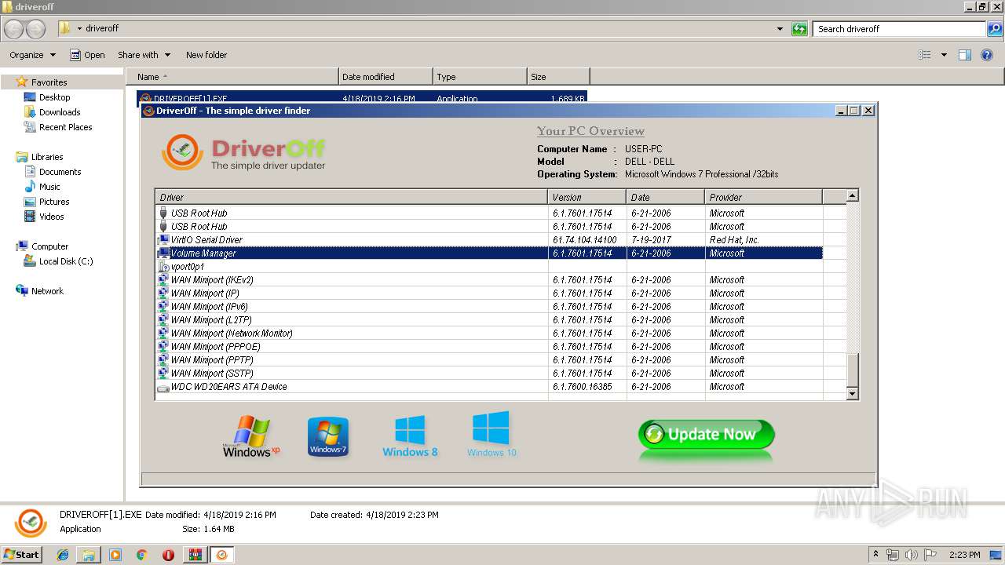Select the Volume Manager driver row
The width and height of the screenshot is (1005, 565).
489,253
